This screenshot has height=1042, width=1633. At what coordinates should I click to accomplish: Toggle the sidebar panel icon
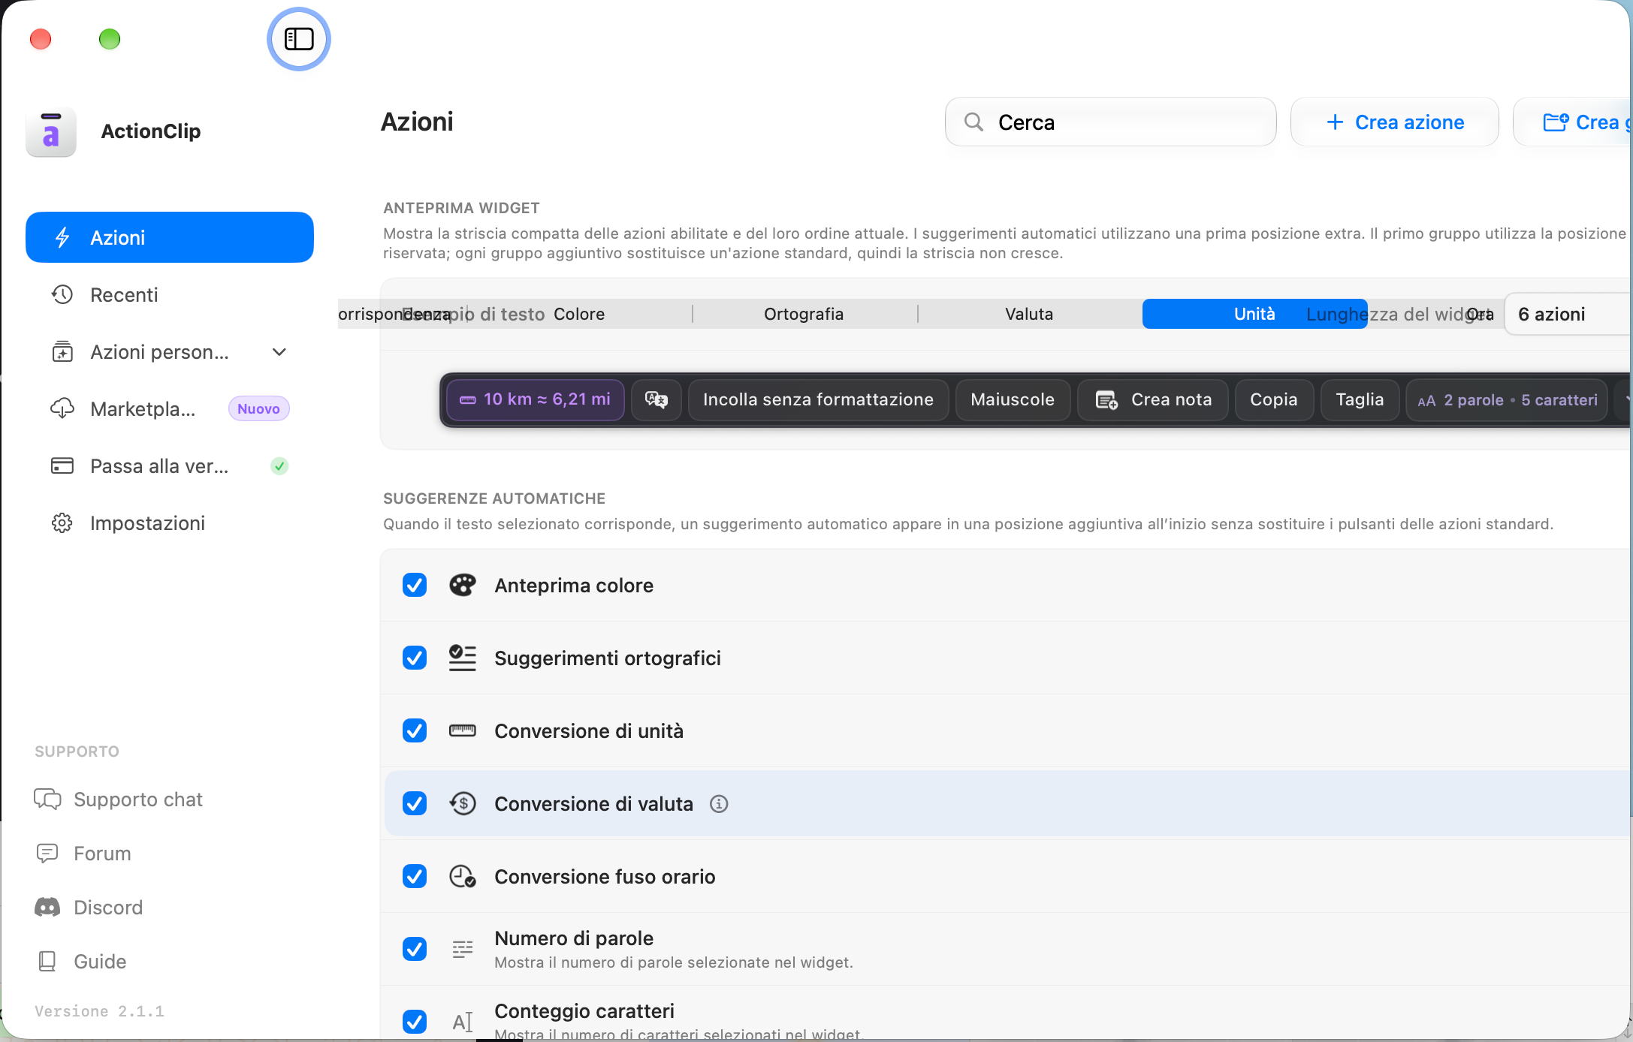[x=299, y=39]
